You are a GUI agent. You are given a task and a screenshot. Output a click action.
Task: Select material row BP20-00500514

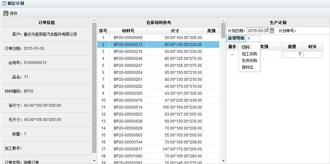coord(158,107)
